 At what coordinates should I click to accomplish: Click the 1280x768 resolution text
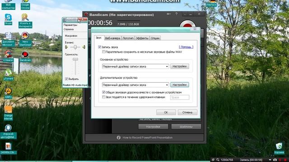227,160
